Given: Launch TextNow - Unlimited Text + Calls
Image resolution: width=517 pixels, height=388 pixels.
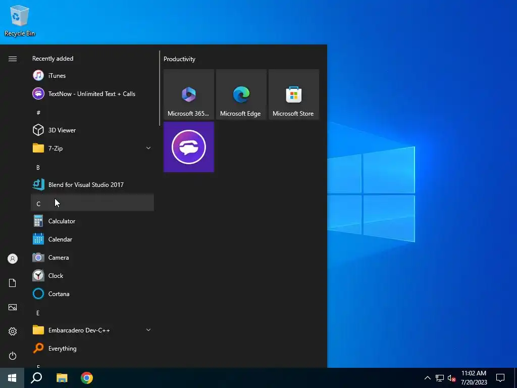Looking at the screenshot, I should (x=92, y=93).
